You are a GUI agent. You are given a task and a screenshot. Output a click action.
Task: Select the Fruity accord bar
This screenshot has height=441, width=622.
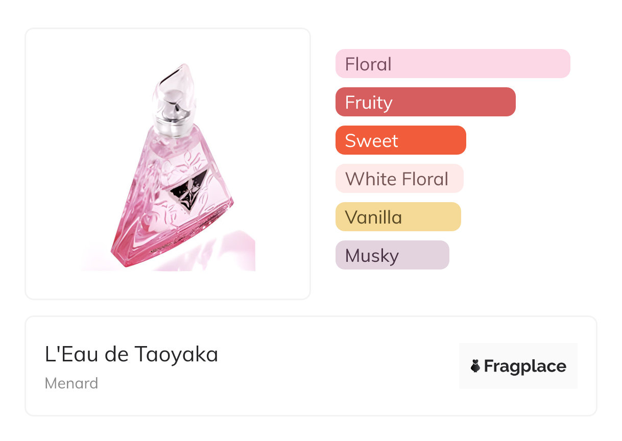point(425,102)
